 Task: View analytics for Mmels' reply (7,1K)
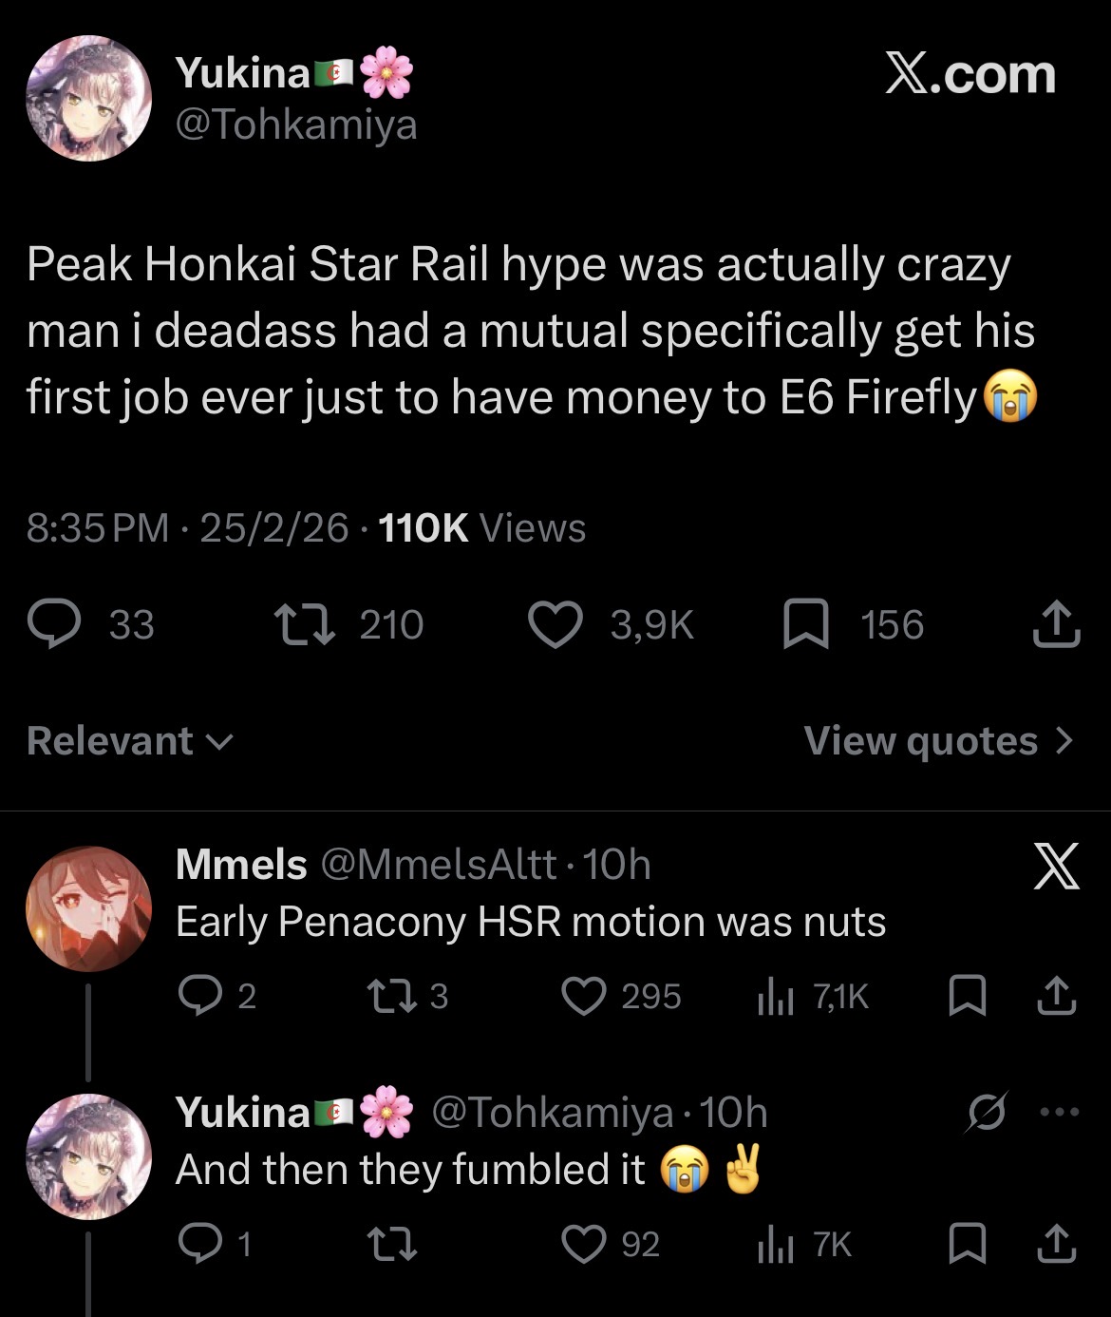pyautogui.click(x=775, y=997)
